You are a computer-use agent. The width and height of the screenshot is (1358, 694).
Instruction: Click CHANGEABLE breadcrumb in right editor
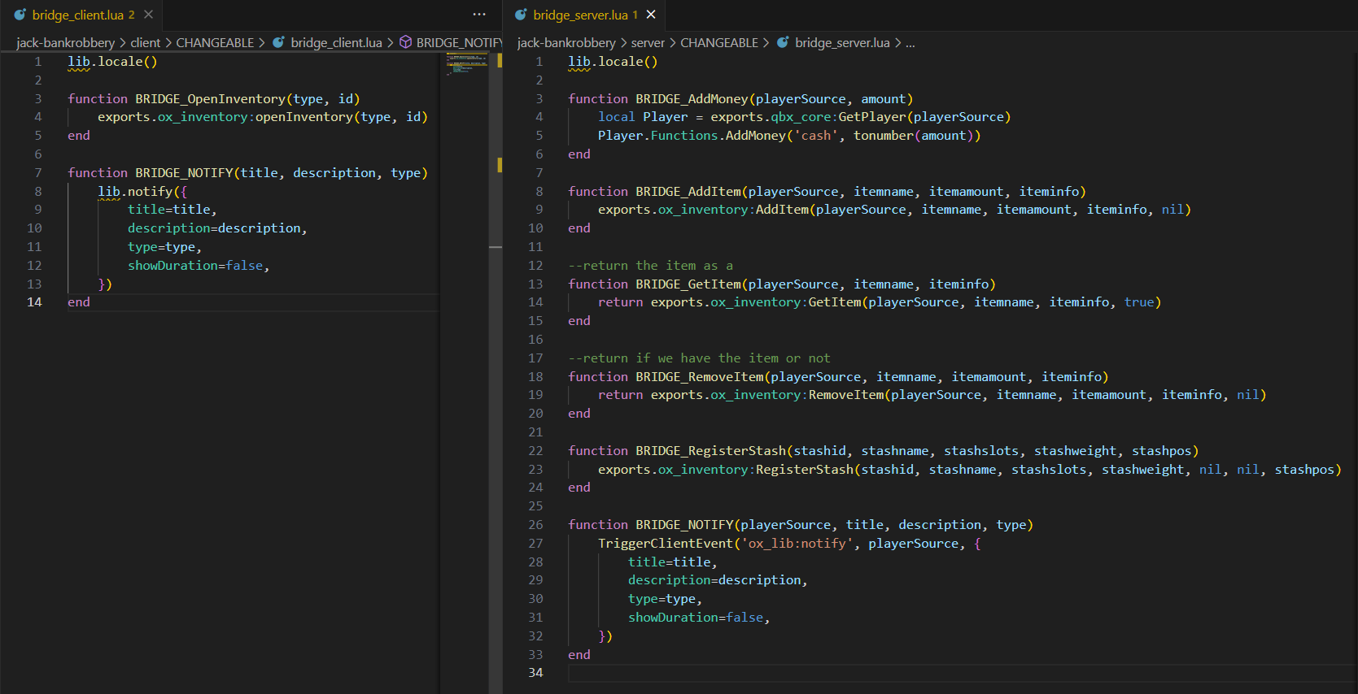click(719, 42)
